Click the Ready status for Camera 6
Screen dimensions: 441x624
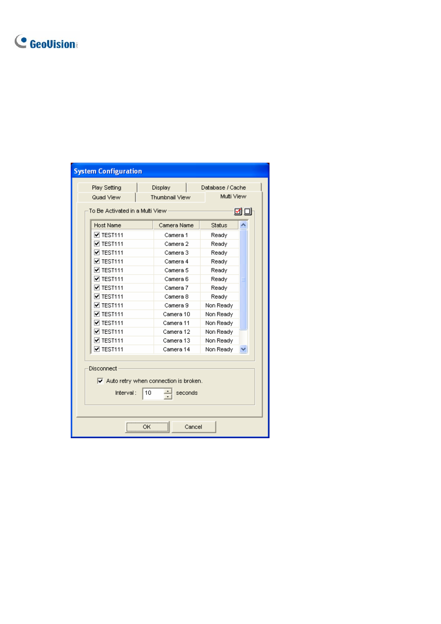point(219,279)
